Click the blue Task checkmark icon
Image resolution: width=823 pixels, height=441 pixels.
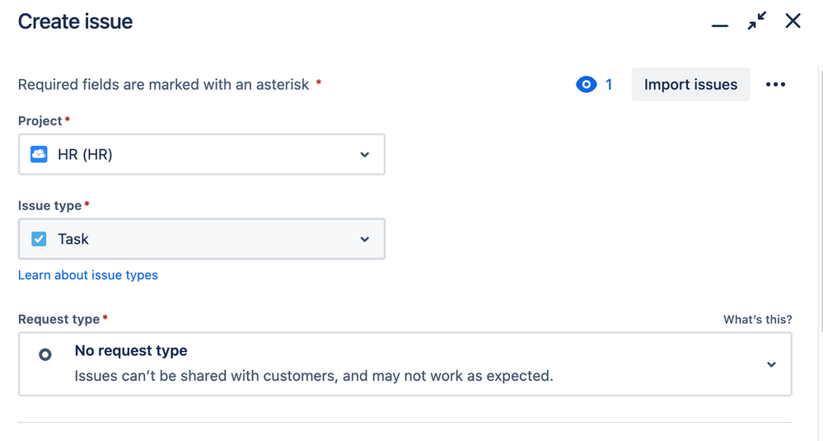coord(39,239)
